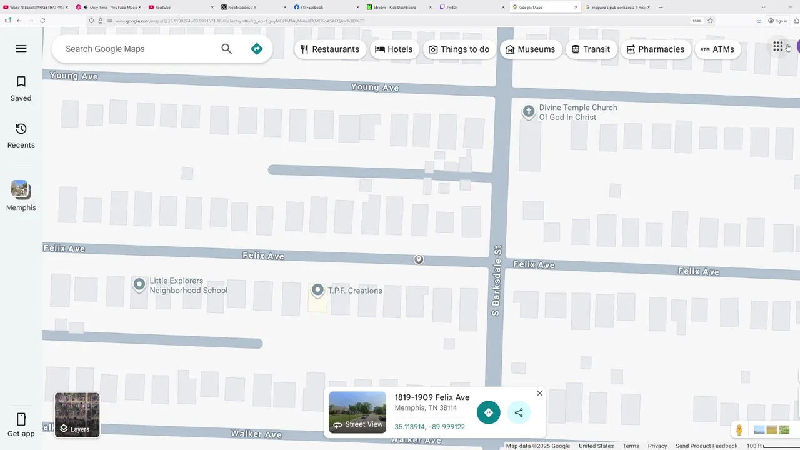Share the 1819-1909 Felix Ave location
Screen dimensions: 800x450
coord(519,412)
